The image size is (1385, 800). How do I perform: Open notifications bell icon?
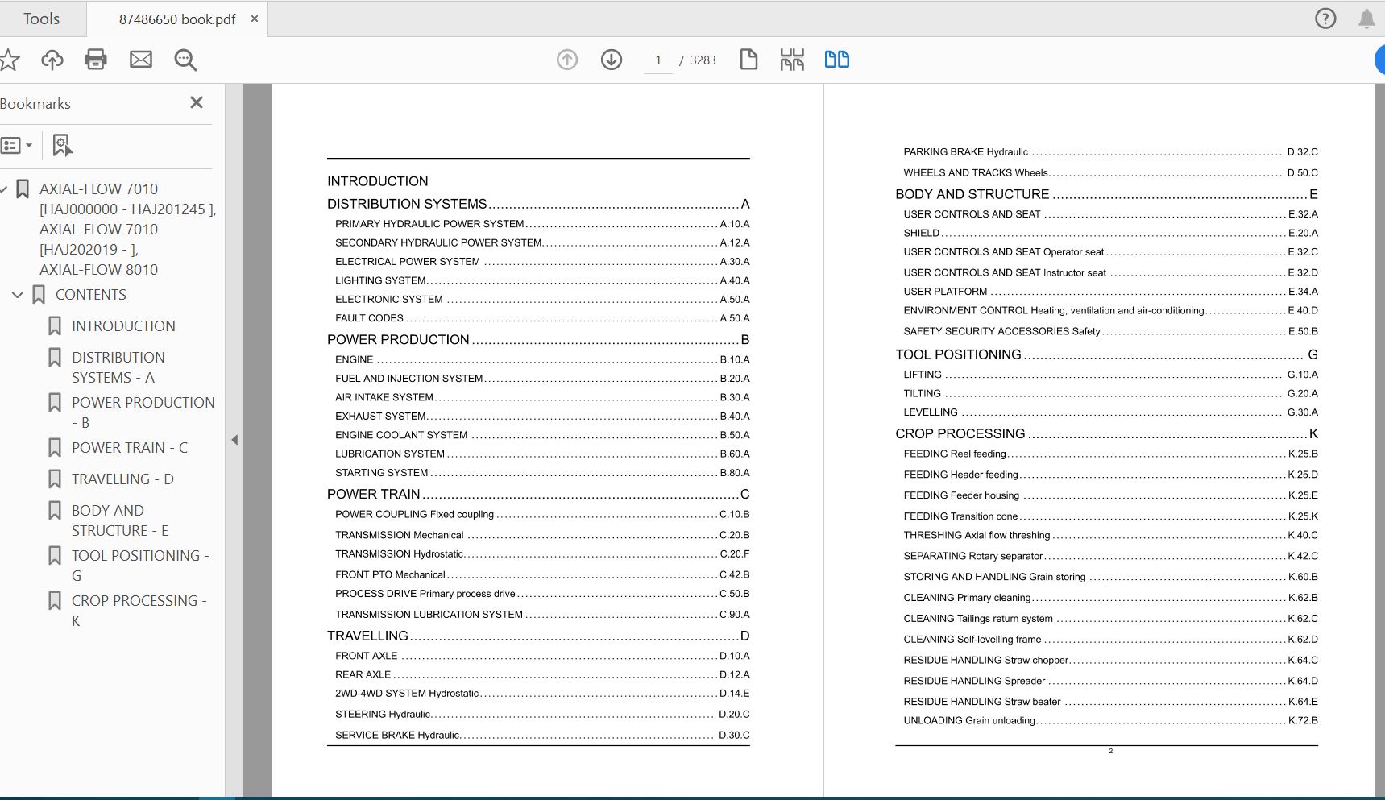[x=1366, y=19]
